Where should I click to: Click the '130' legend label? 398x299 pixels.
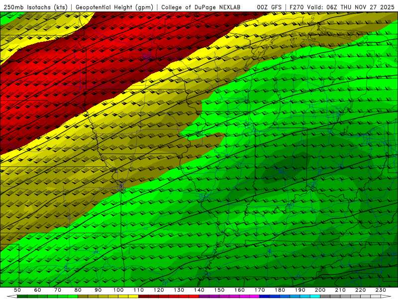point(179,290)
